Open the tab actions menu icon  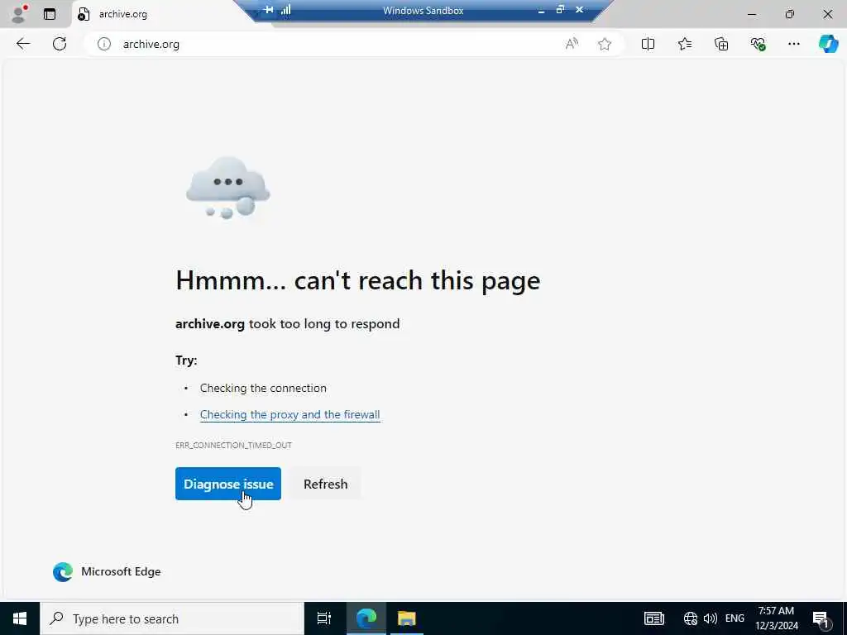click(50, 14)
